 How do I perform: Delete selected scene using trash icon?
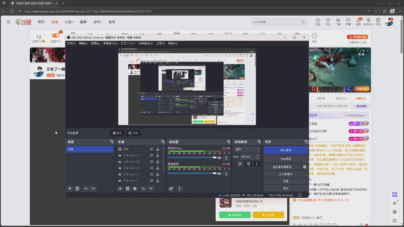(x=77, y=189)
